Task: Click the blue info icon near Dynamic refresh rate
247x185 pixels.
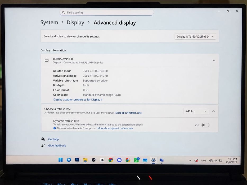Action: 55,128
